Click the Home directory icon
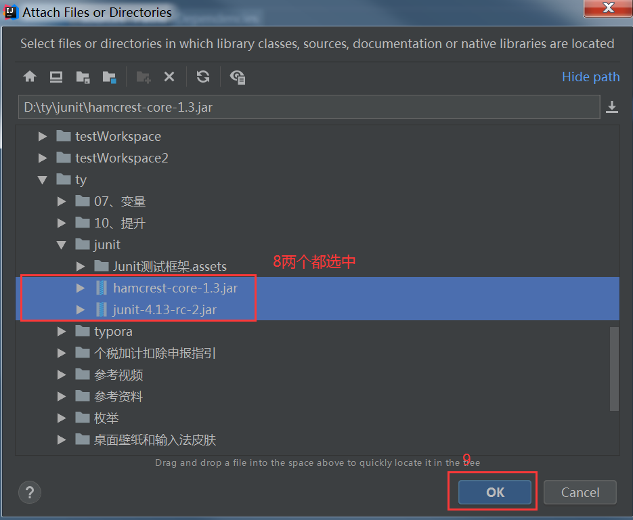 pos(30,77)
